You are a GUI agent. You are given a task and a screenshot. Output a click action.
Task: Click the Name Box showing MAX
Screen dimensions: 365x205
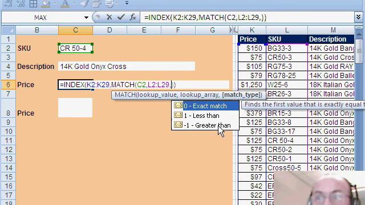[x=40, y=18]
